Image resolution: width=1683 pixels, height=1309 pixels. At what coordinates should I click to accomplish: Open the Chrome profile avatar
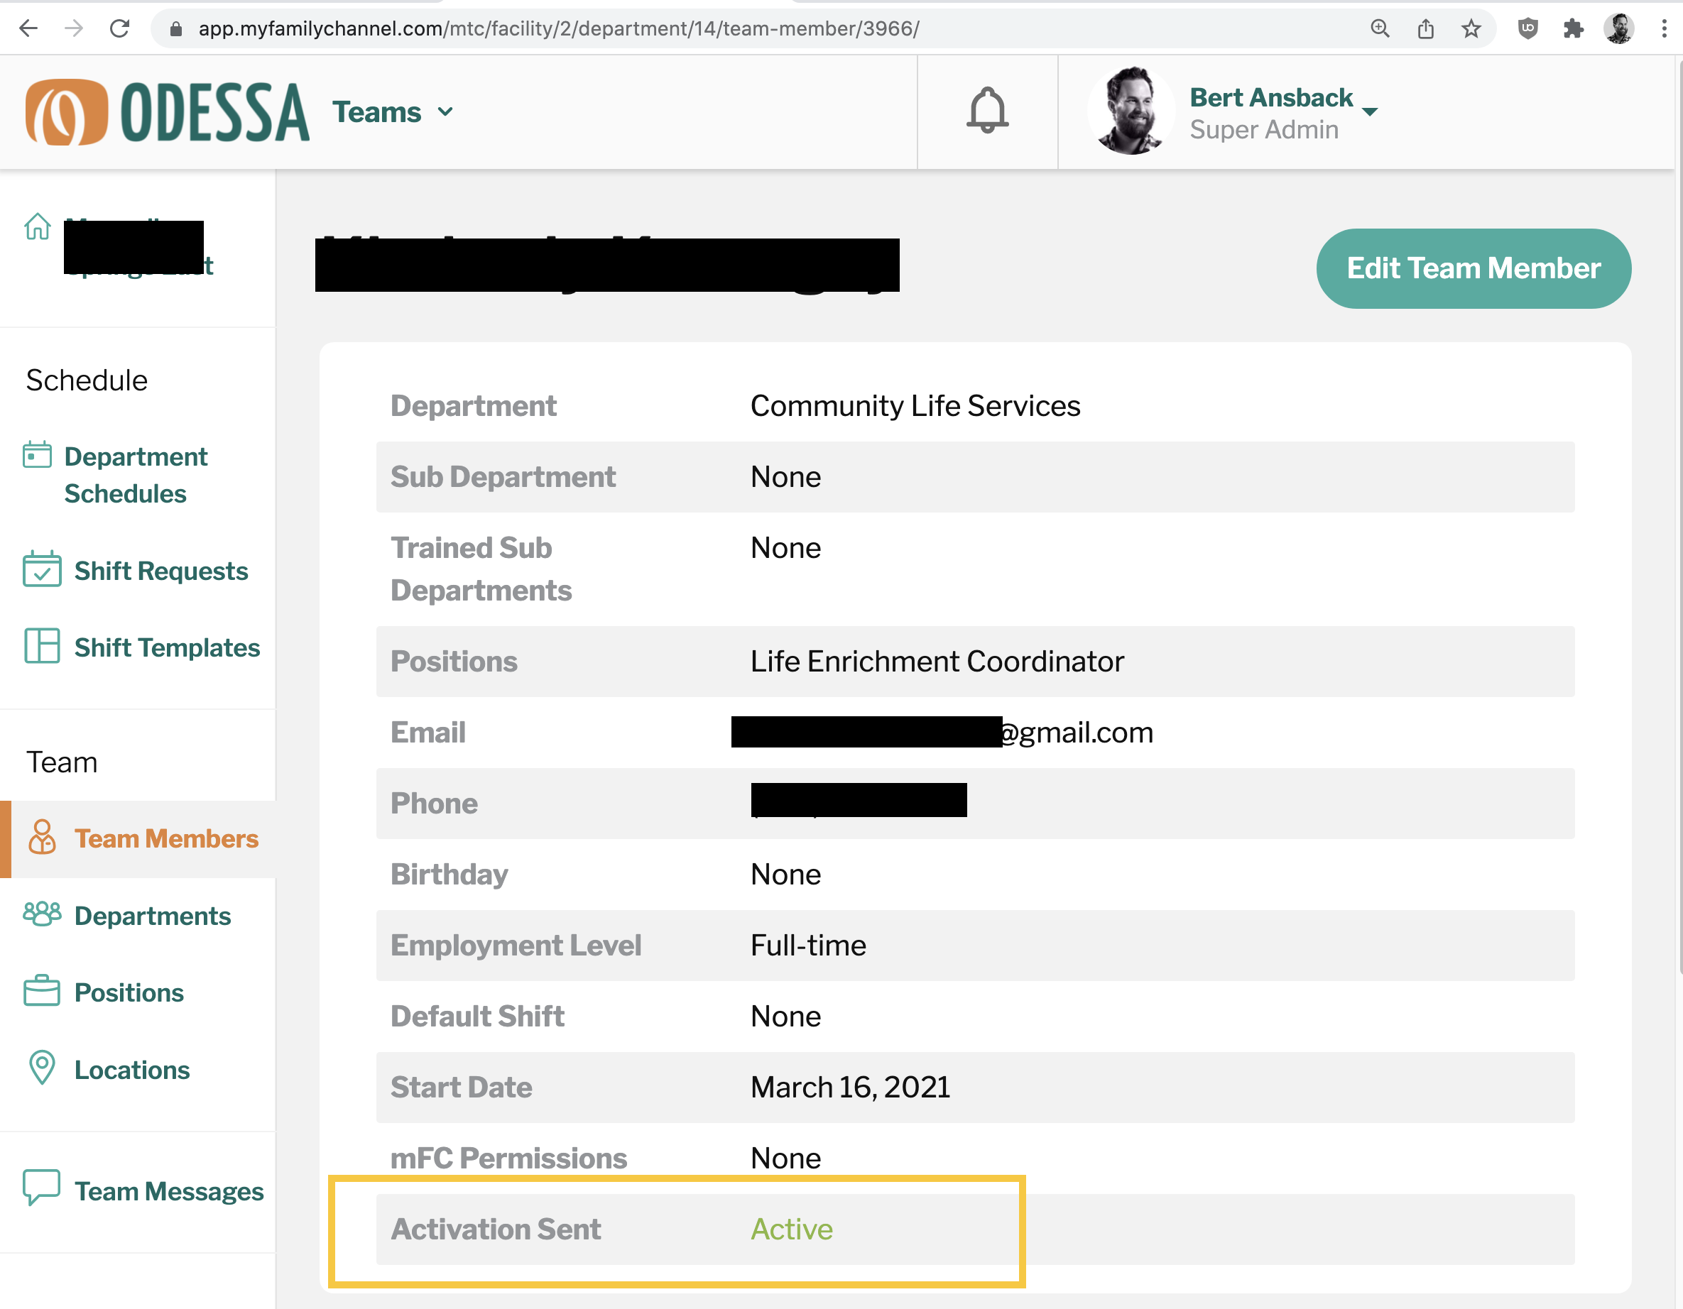pyautogui.click(x=1618, y=28)
